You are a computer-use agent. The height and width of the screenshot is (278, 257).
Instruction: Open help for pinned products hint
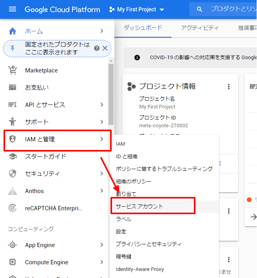click(x=97, y=48)
